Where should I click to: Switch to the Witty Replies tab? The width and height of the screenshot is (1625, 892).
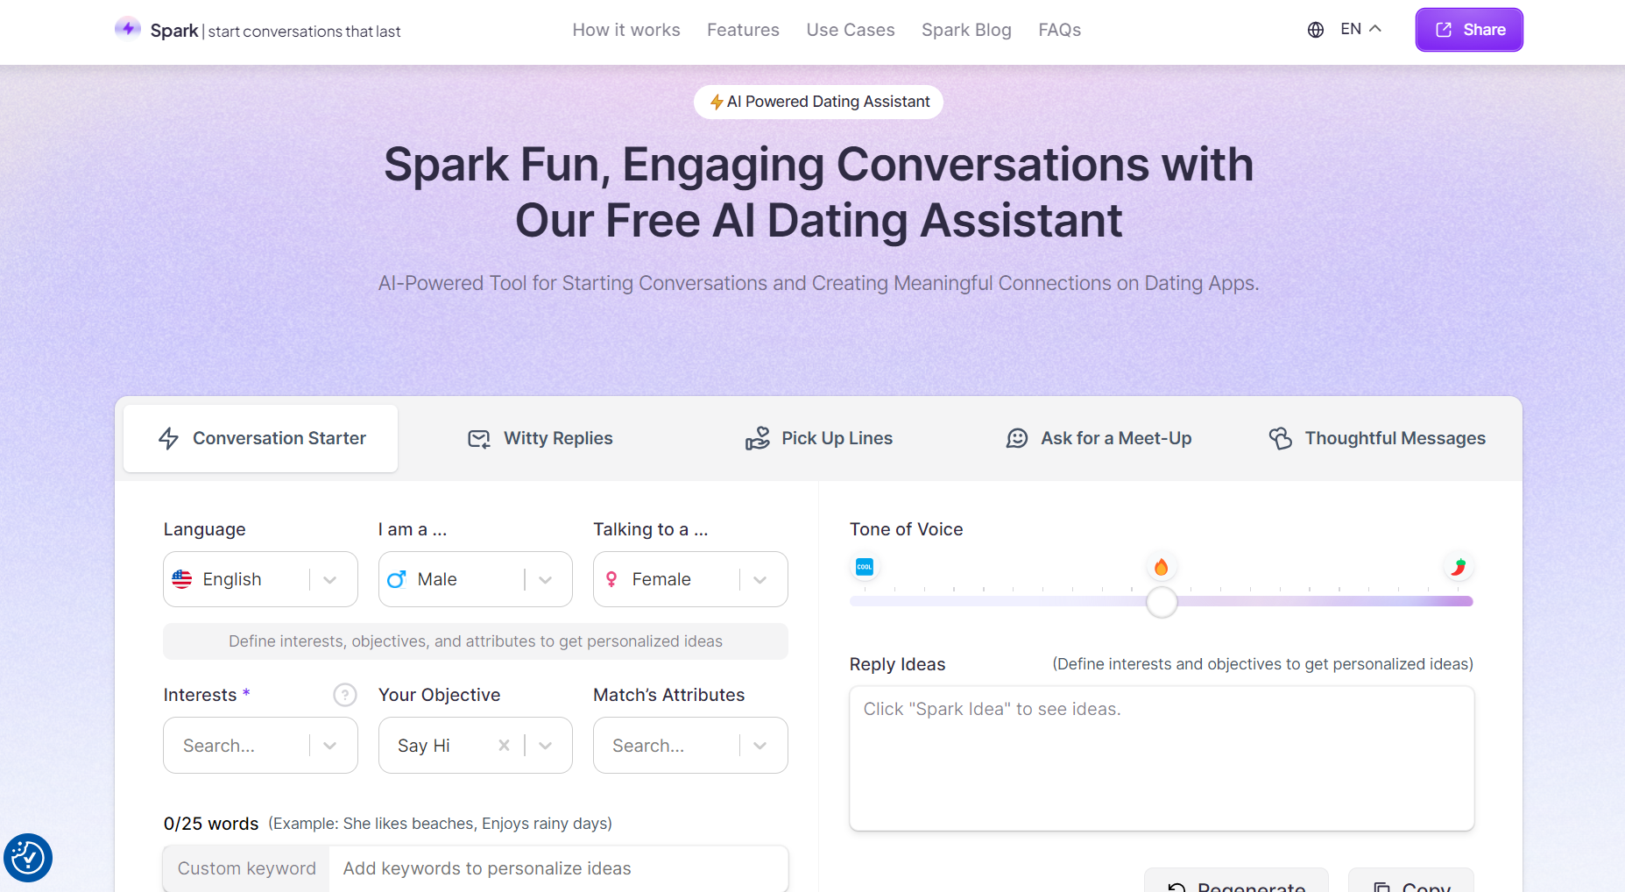click(540, 438)
